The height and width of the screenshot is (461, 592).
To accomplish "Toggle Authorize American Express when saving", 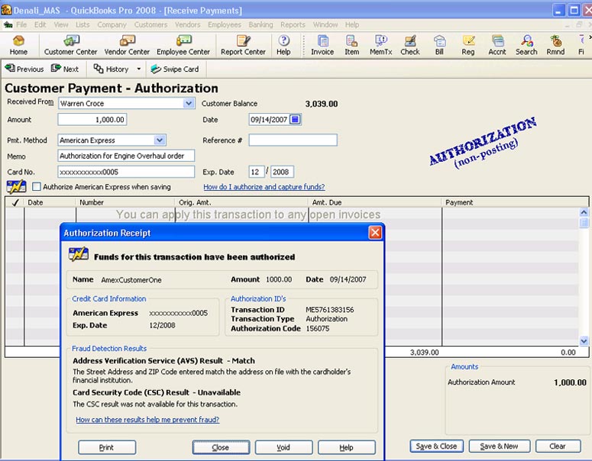I will [37, 187].
